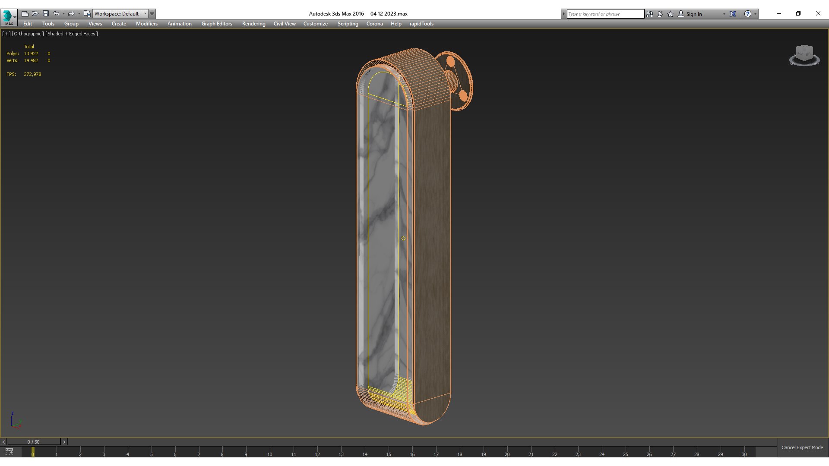Click the binoculars search icon
Viewport: 829px width, 466px height.
click(650, 14)
